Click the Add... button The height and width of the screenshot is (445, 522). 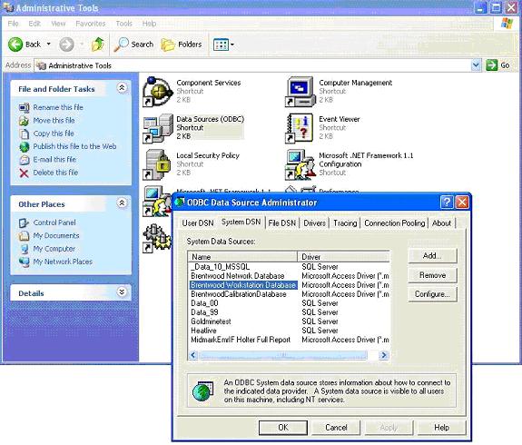432,256
